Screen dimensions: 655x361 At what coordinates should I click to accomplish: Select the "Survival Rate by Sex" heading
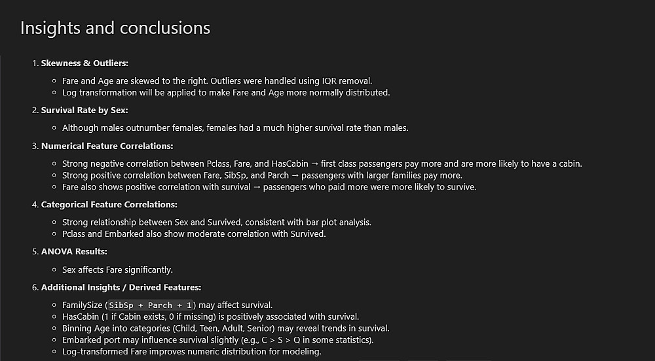(84, 111)
